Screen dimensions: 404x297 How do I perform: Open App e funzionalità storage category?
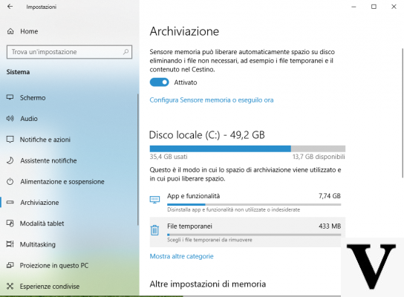[247, 202]
